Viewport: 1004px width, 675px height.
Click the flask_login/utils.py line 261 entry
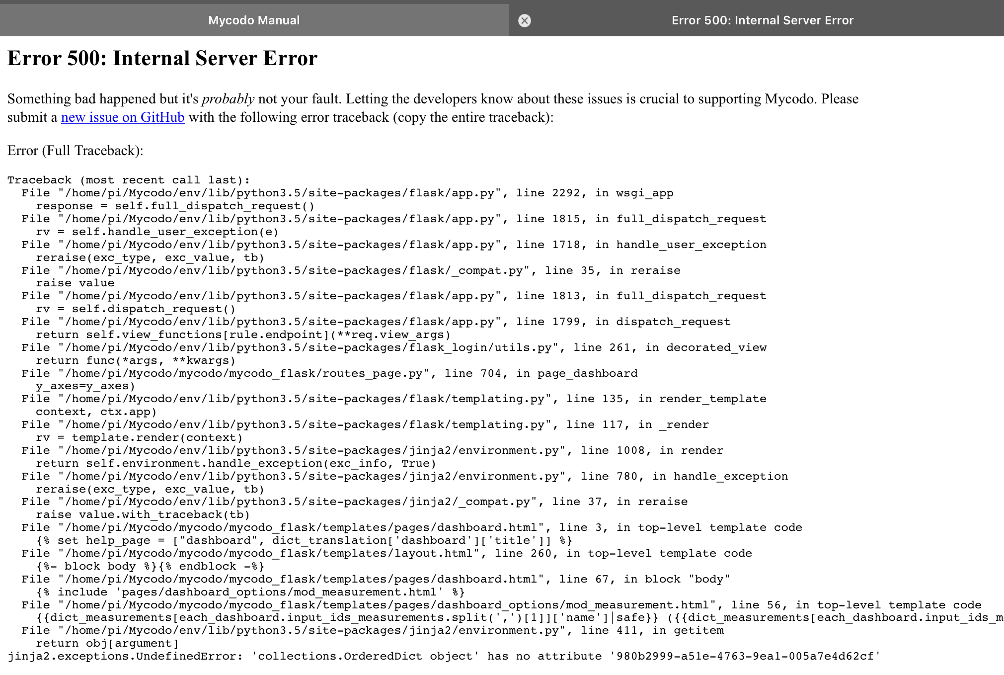click(x=394, y=347)
